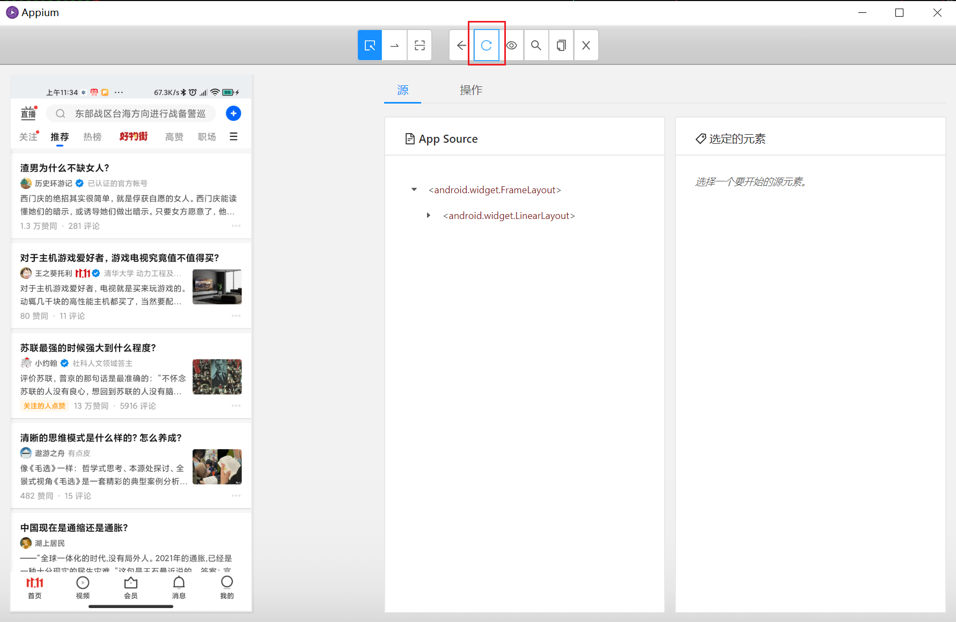Choose the Swipe By Coordinates tool
956x622 pixels.
point(394,45)
